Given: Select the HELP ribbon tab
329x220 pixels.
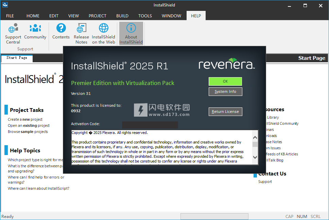Looking at the screenshot, I should [x=196, y=16].
